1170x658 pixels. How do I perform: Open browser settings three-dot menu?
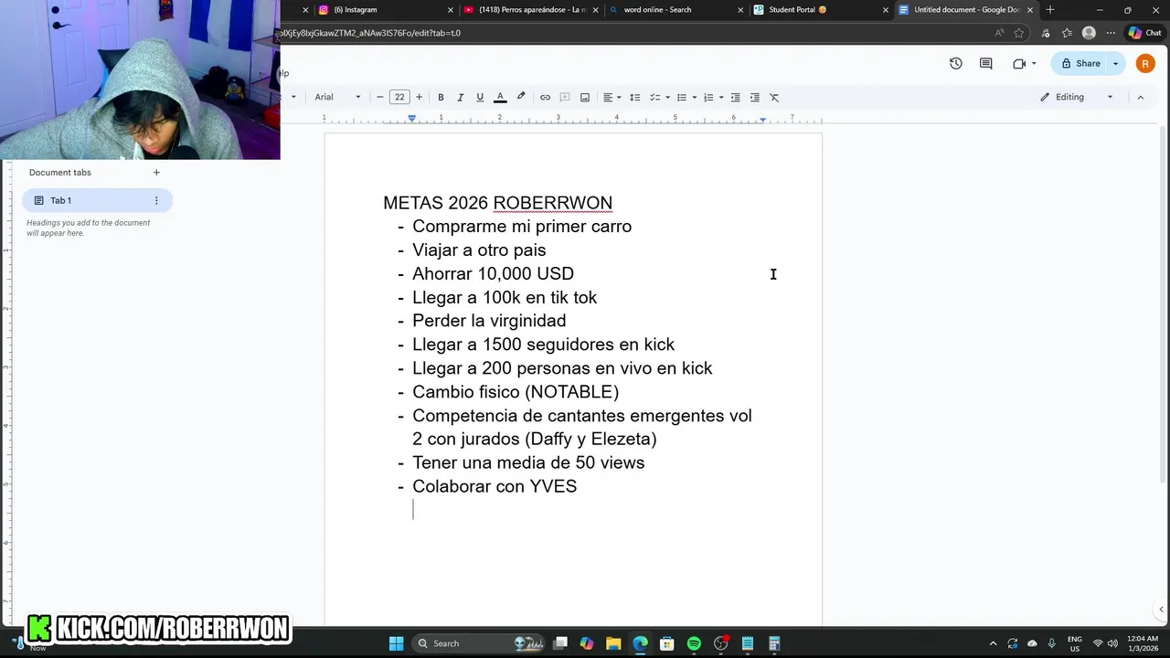click(x=1111, y=33)
